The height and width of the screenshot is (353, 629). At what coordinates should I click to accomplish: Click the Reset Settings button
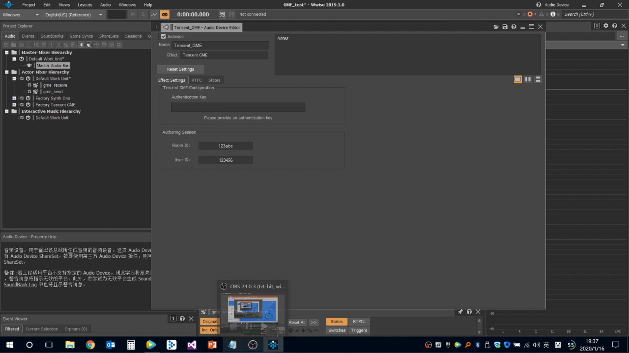coord(181,69)
